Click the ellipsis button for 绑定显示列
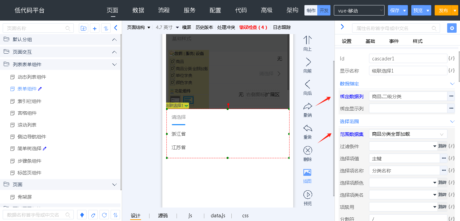The height and width of the screenshot is (221, 460). pos(451,108)
